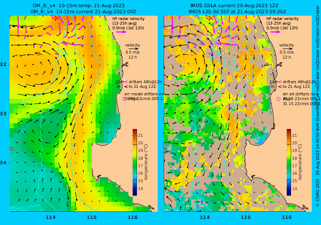
Task: Click the magenta circle beside 'err alt drifters' on the right map
Action: click(x=279, y=99)
